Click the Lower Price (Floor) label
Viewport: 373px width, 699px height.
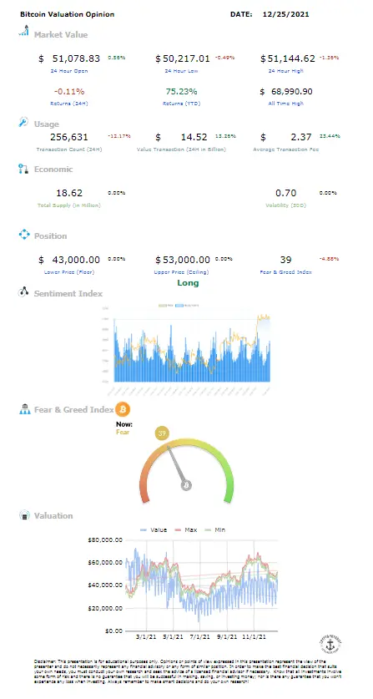coord(69,272)
